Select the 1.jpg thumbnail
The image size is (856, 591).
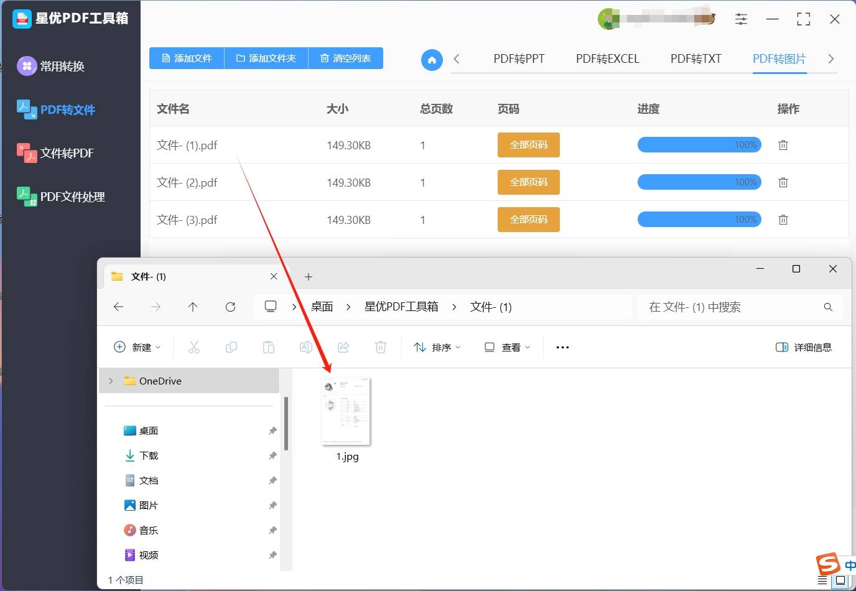[347, 412]
